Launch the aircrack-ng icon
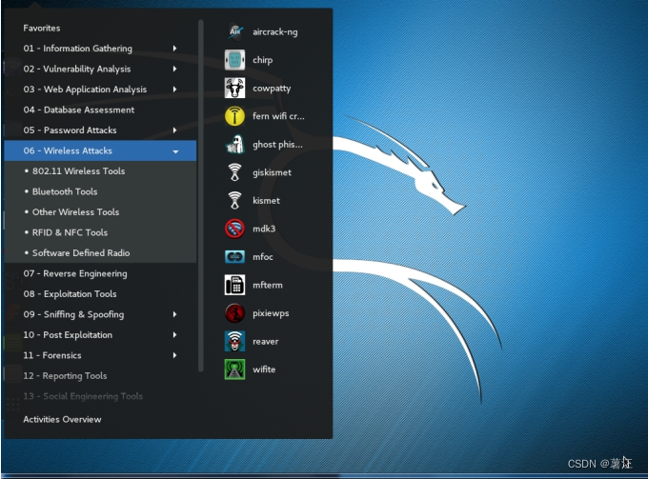 [x=234, y=31]
